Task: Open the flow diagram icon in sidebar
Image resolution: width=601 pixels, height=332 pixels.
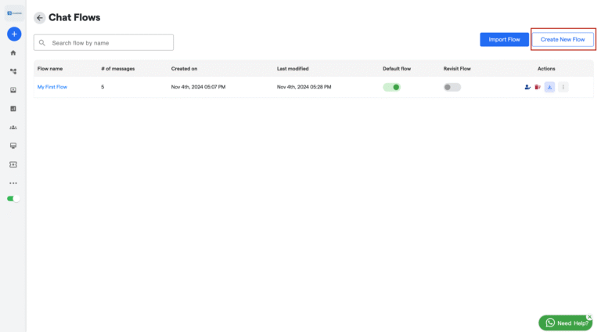Action: (x=13, y=71)
